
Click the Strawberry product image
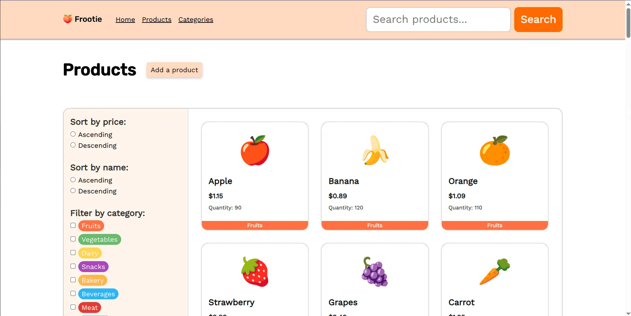coord(255,271)
